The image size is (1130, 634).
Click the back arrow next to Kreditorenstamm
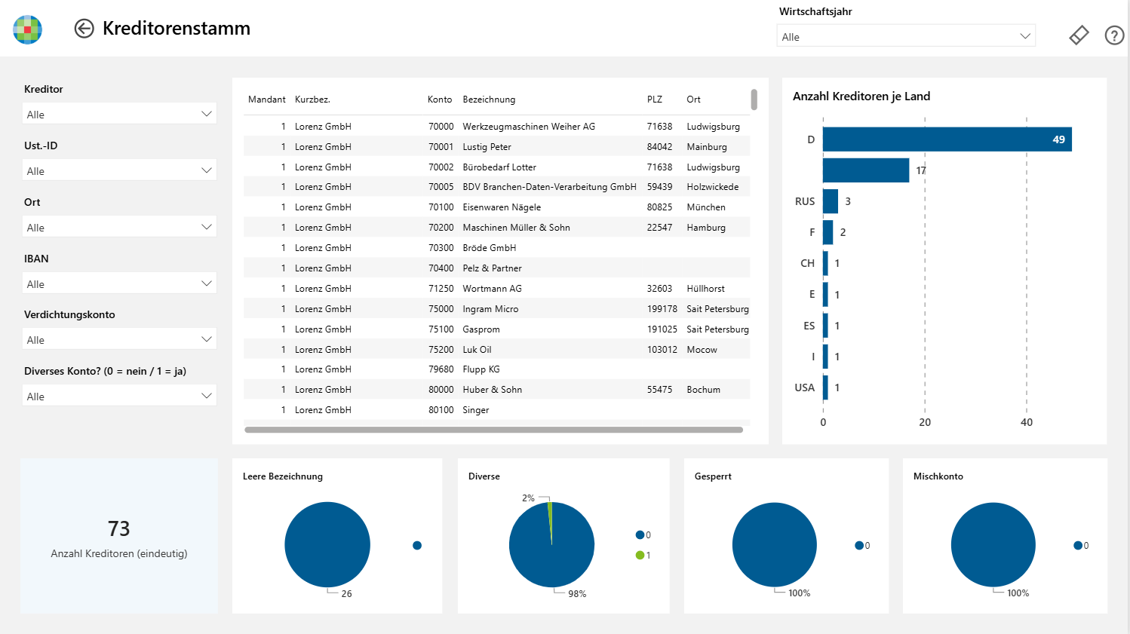(84, 29)
